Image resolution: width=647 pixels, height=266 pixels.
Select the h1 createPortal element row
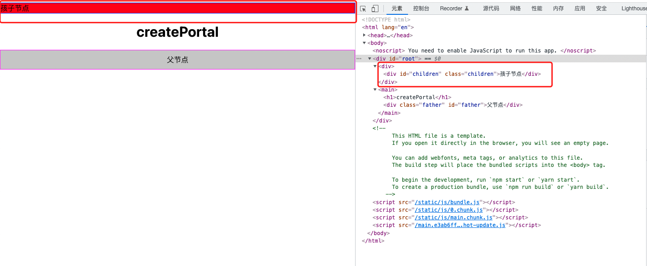[x=417, y=97]
